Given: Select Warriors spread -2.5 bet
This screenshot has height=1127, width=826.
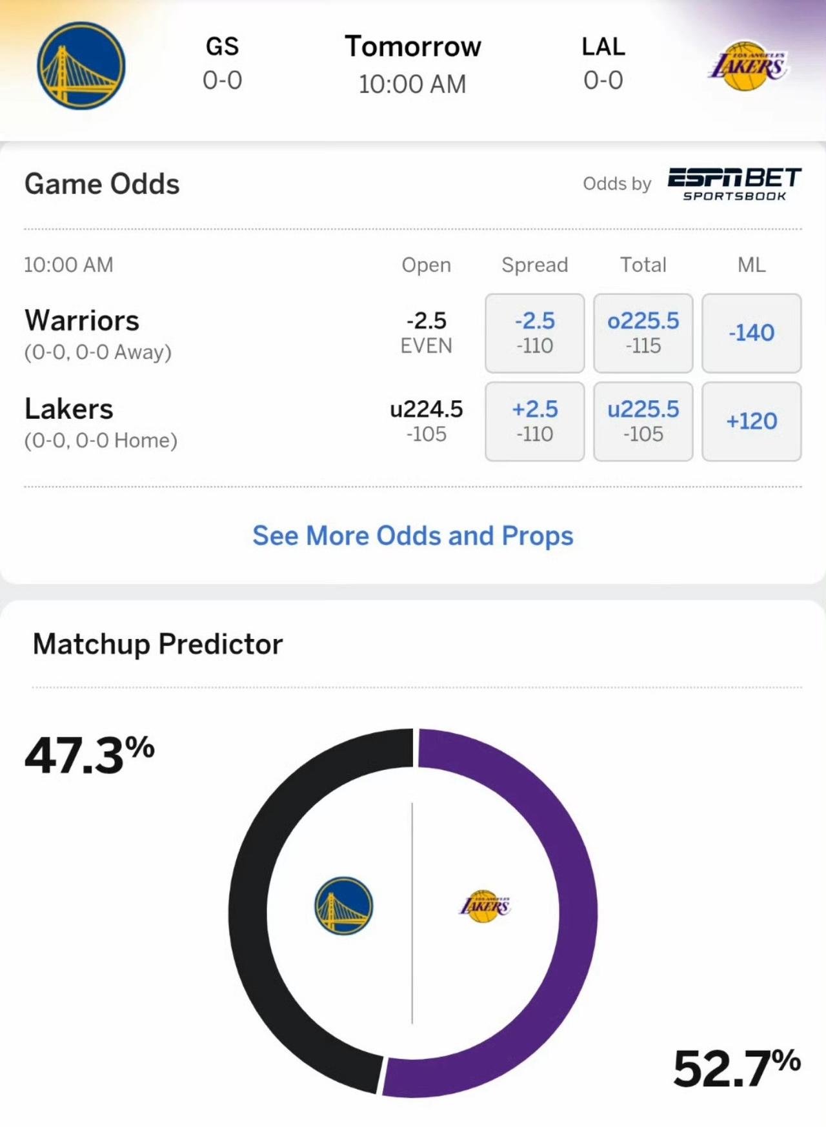Looking at the screenshot, I should 534,333.
